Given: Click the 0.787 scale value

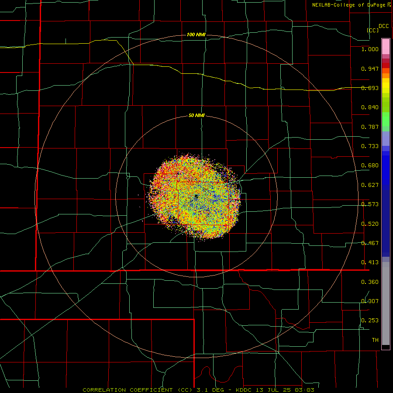Looking at the screenshot, I should (x=370, y=127).
